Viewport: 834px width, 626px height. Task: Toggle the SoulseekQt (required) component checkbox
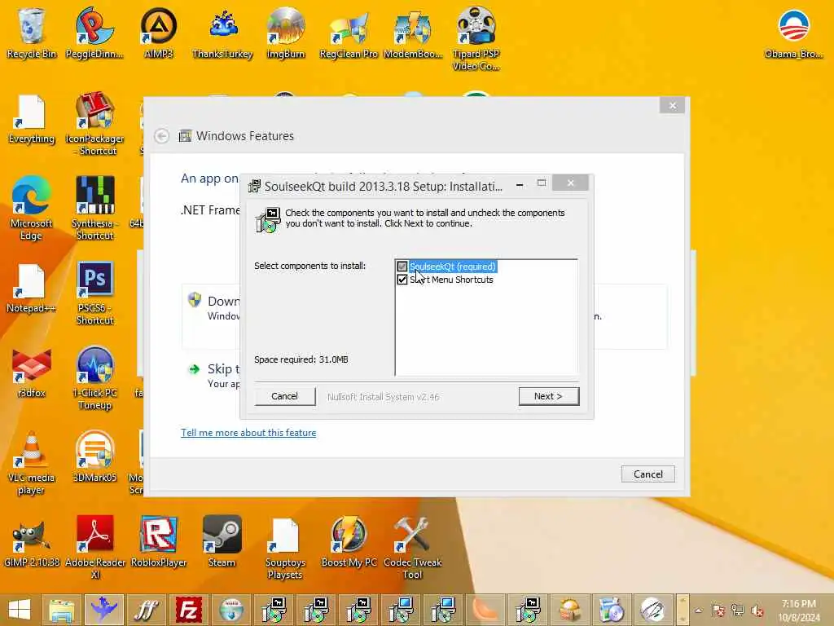tap(402, 267)
